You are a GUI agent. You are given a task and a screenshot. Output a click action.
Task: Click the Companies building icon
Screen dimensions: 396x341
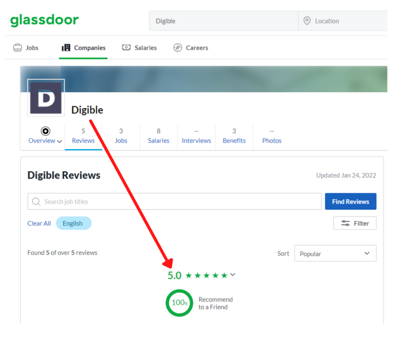66,48
